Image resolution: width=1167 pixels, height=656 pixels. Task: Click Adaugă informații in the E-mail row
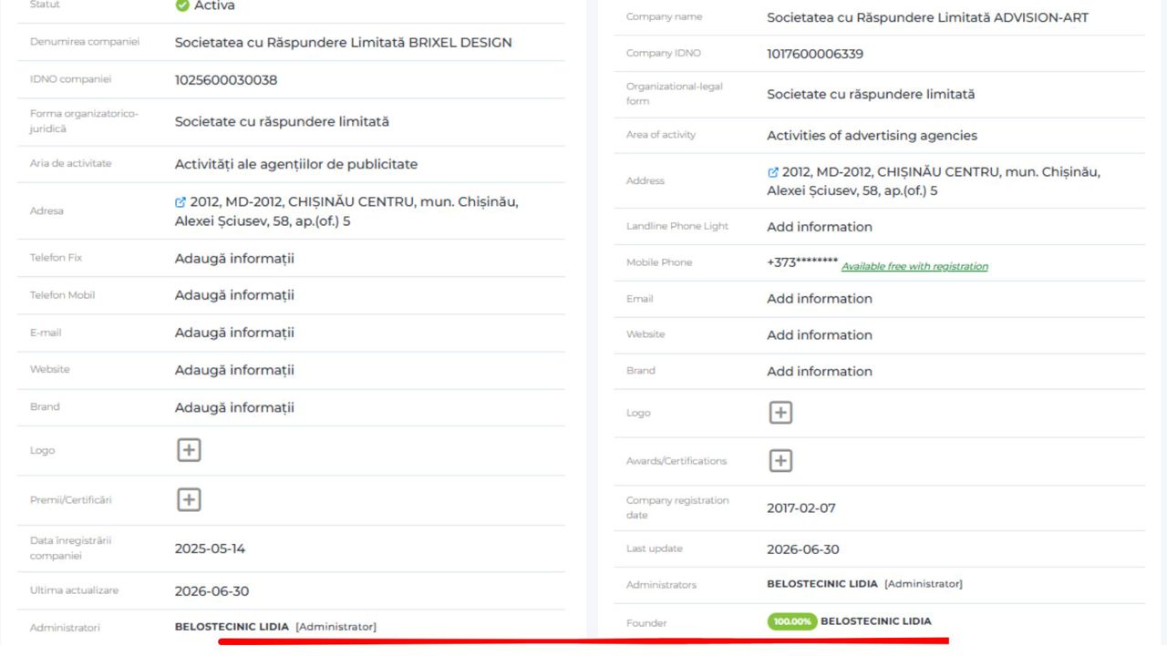234,333
